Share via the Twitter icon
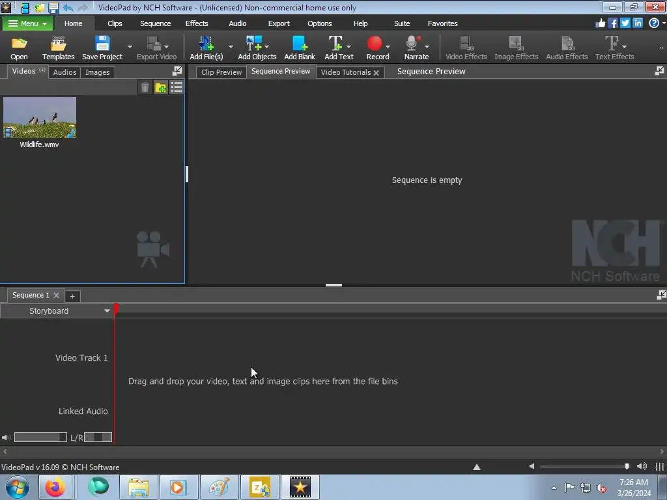Image resolution: width=667 pixels, height=500 pixels. (x=625, y=23)
